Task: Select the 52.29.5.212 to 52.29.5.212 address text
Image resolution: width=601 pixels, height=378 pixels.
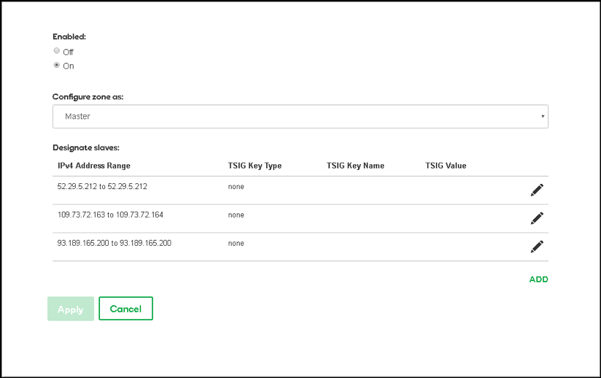Action: tap(102, 186)
